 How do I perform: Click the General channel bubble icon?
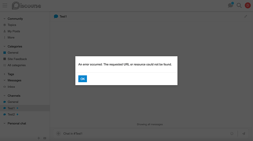[4, 102]
